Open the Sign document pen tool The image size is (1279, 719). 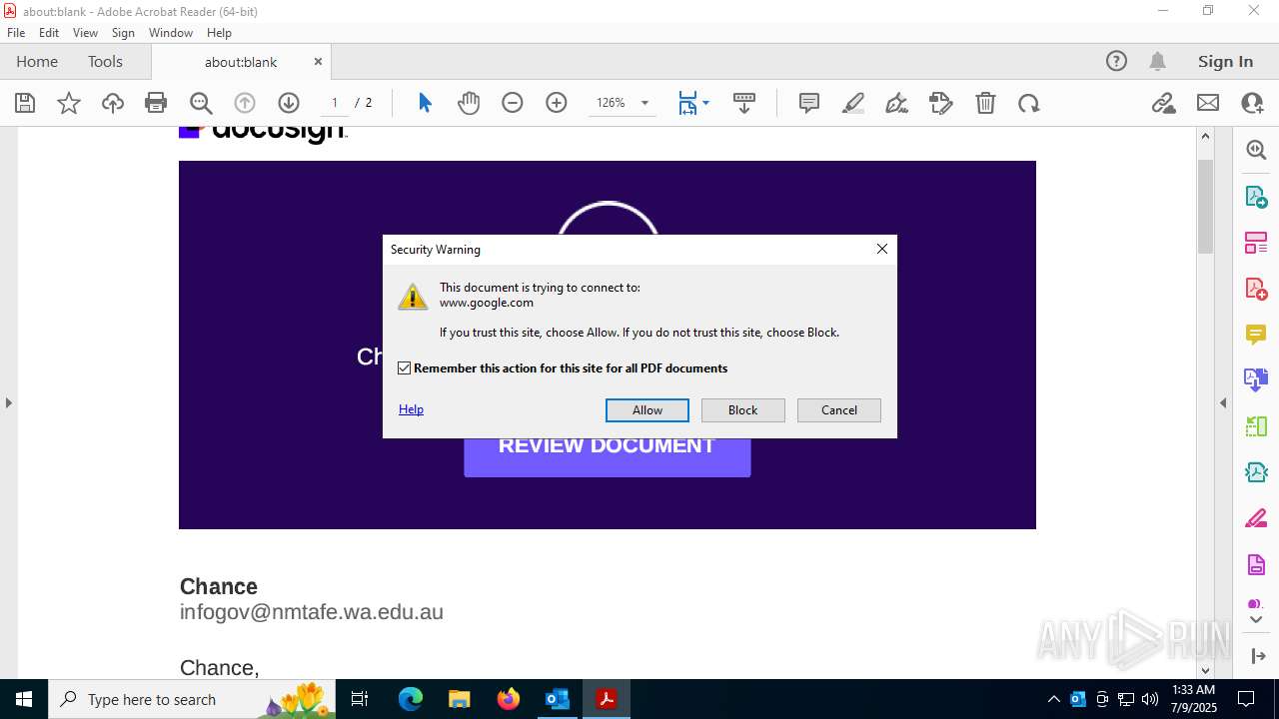point(897,103)
